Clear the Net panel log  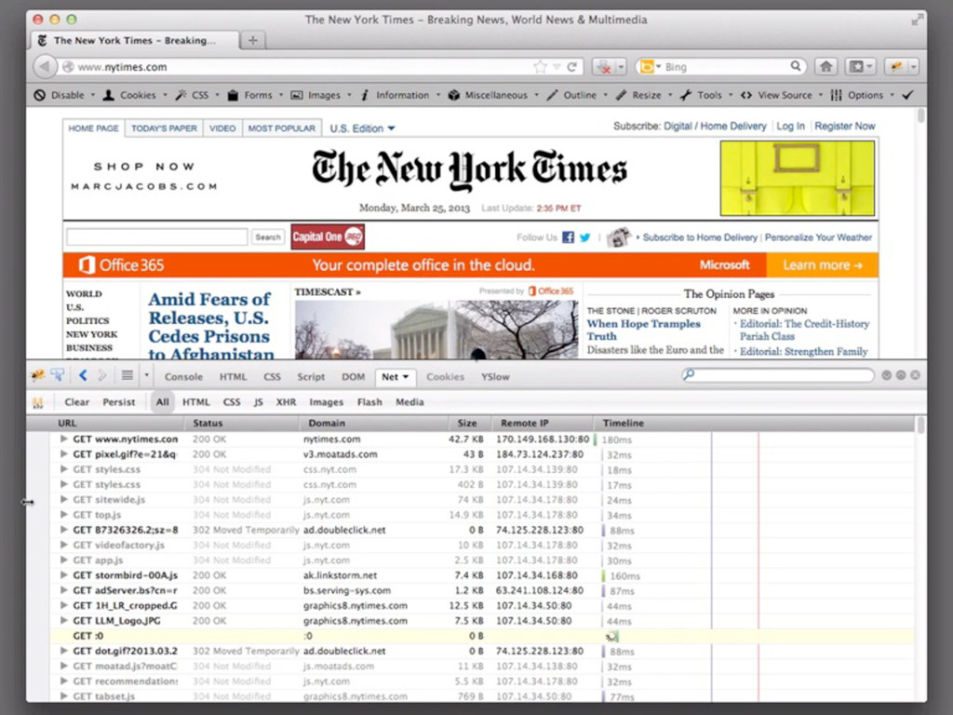click(x=76, y=402)
